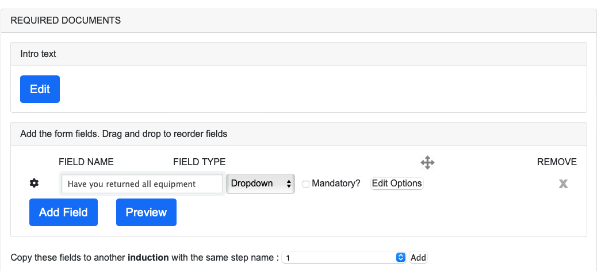The width and height of the screenshot is (605, 271).
Task: Click the Intro text section heading
Action: (38, 54)
